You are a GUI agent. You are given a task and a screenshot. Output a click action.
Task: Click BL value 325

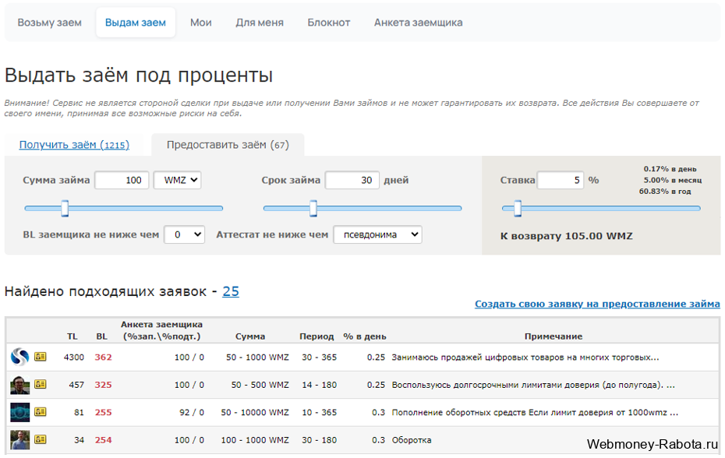(103, 385)
